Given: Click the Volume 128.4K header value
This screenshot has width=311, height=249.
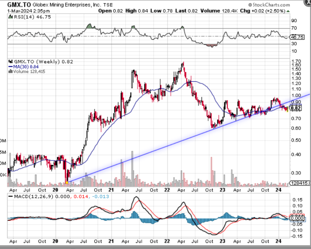Looking at the screenshot, I should pos(219,11).
